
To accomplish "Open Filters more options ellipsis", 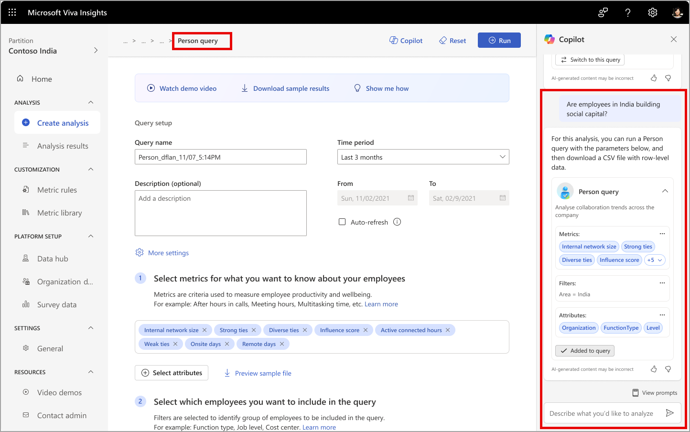I will point(662,283).
